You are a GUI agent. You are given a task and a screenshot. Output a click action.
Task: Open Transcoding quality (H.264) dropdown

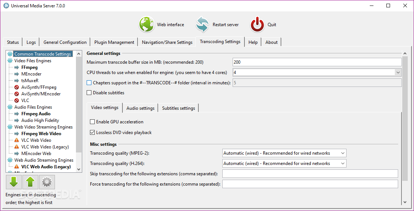(343, 163)
